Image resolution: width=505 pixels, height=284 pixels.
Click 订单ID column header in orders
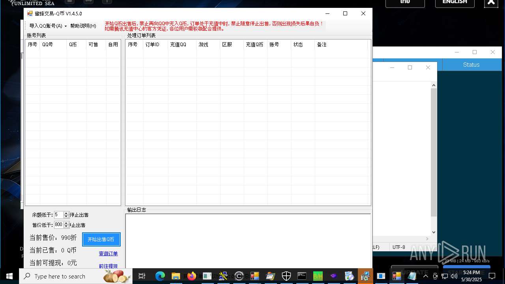click(x=155, y=45)
